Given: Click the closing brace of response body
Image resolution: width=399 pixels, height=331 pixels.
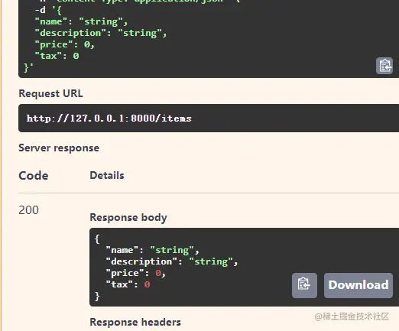Looking at the screenshot, I should (97, 296).
